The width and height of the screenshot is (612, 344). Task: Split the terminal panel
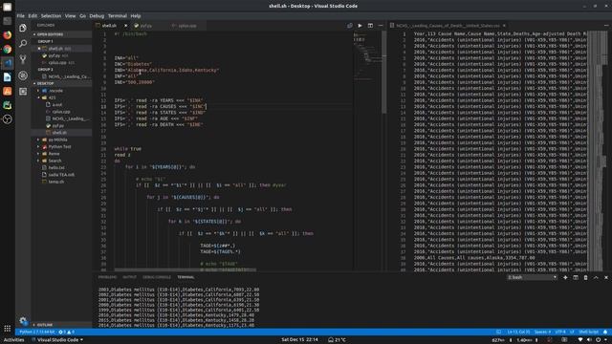(576, 277)
